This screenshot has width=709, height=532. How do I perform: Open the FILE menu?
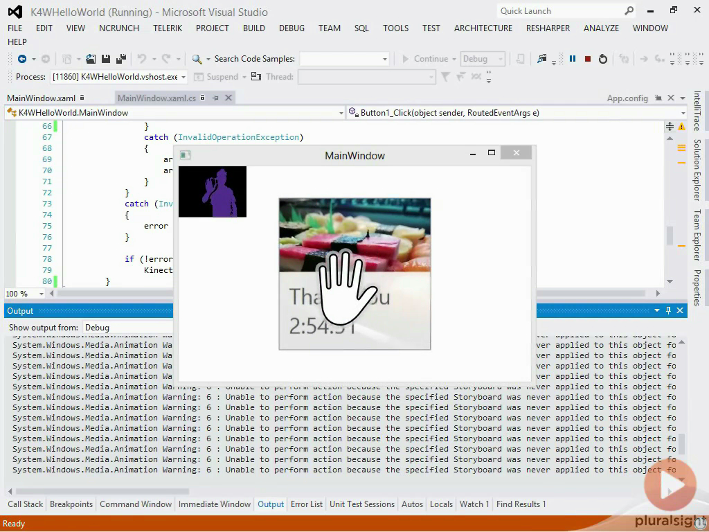click(x=15, y=28)
